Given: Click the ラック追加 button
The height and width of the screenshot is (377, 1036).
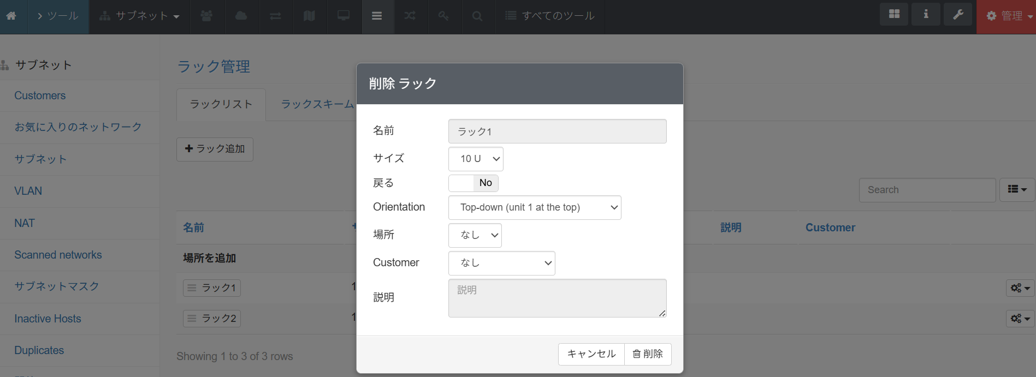Looking at the screenshot, I should (x=215, y=149).
